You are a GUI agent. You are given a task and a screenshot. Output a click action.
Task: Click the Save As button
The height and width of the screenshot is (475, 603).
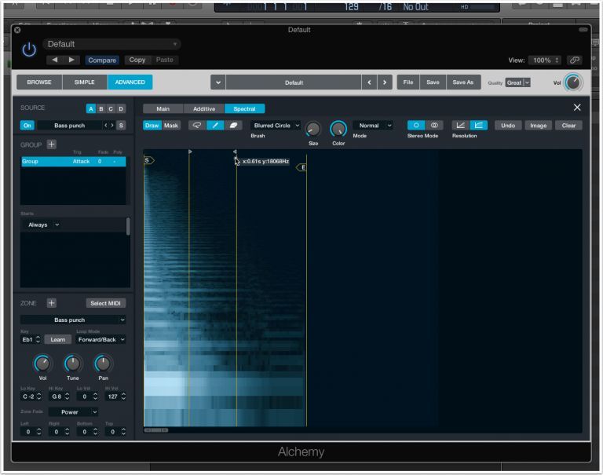[463, 82]
